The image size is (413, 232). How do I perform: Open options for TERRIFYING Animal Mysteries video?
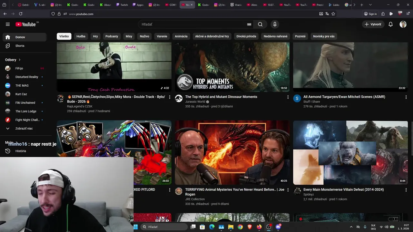pyautogui.click(x=288, y=190)
